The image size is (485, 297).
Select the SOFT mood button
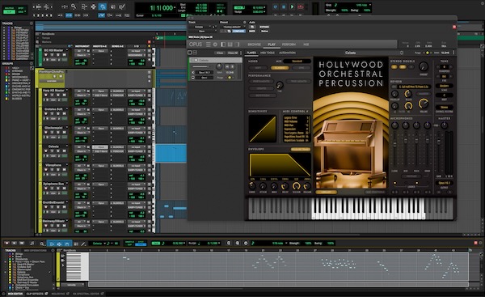tap(259, 68)
